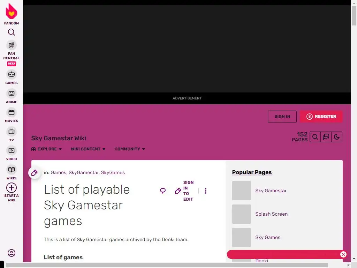Screen dimensions: 357x268
Task: Click the Splash Screen popular page thumbnail
Action: 241,214
